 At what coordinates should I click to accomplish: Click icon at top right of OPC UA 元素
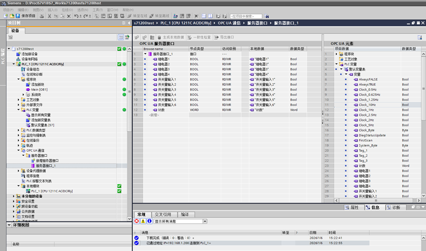(420, 37)
